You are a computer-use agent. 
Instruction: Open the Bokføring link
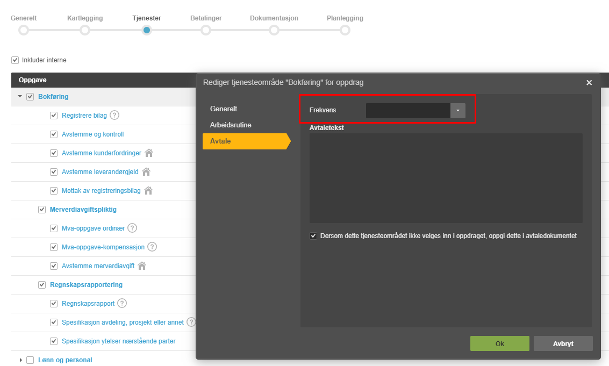[53, 96]
